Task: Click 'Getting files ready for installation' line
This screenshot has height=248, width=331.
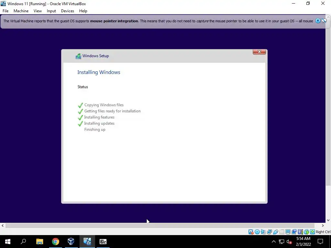Action: point(112,111)
